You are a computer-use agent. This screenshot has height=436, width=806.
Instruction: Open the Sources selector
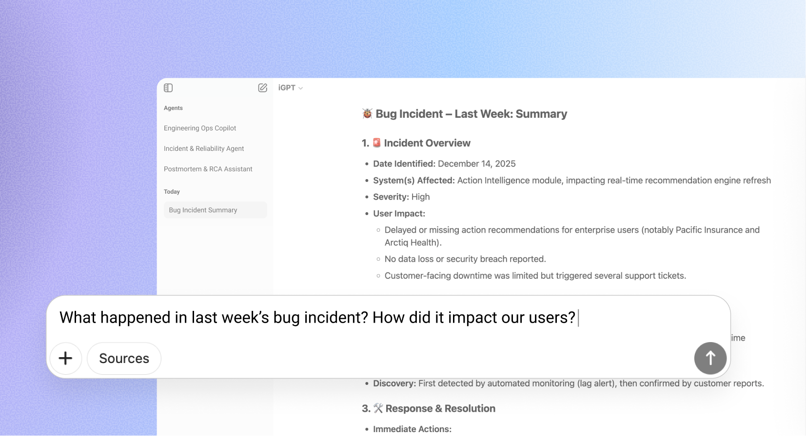click(x=124, y=359)
